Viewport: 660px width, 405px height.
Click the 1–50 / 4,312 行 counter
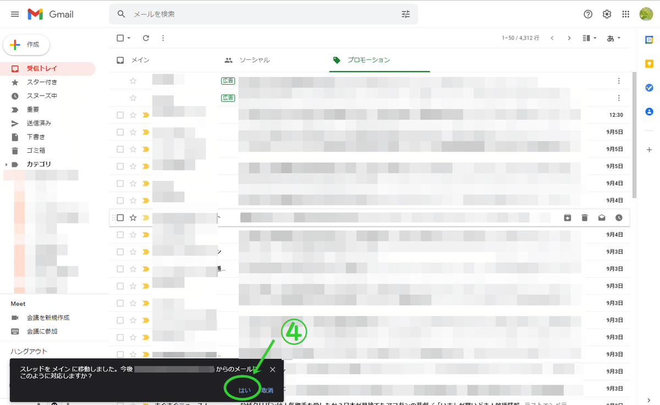click(x=520, y=38)
